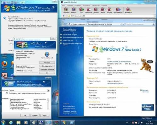Viewport: 157px width, 125px height.
Task: Expand the Открыть combo box arrow in Run dialog
Action: (x=48, y=90)
